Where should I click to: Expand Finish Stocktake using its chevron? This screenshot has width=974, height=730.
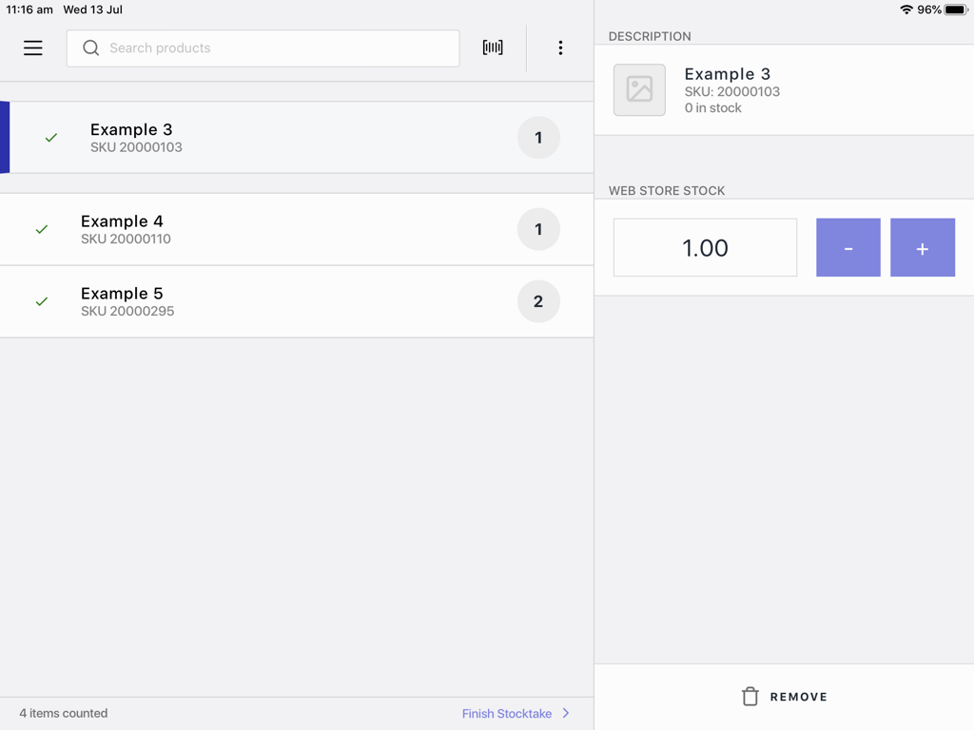pos(565,713)
